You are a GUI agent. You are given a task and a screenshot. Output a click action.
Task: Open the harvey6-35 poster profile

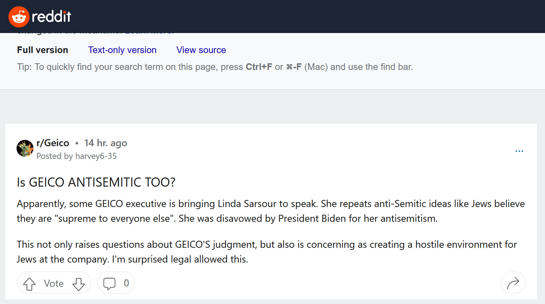coord(96,156)
